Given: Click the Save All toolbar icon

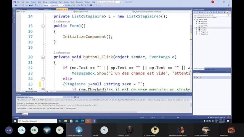Looking at the screenshot, I should (x=32, y=5).
